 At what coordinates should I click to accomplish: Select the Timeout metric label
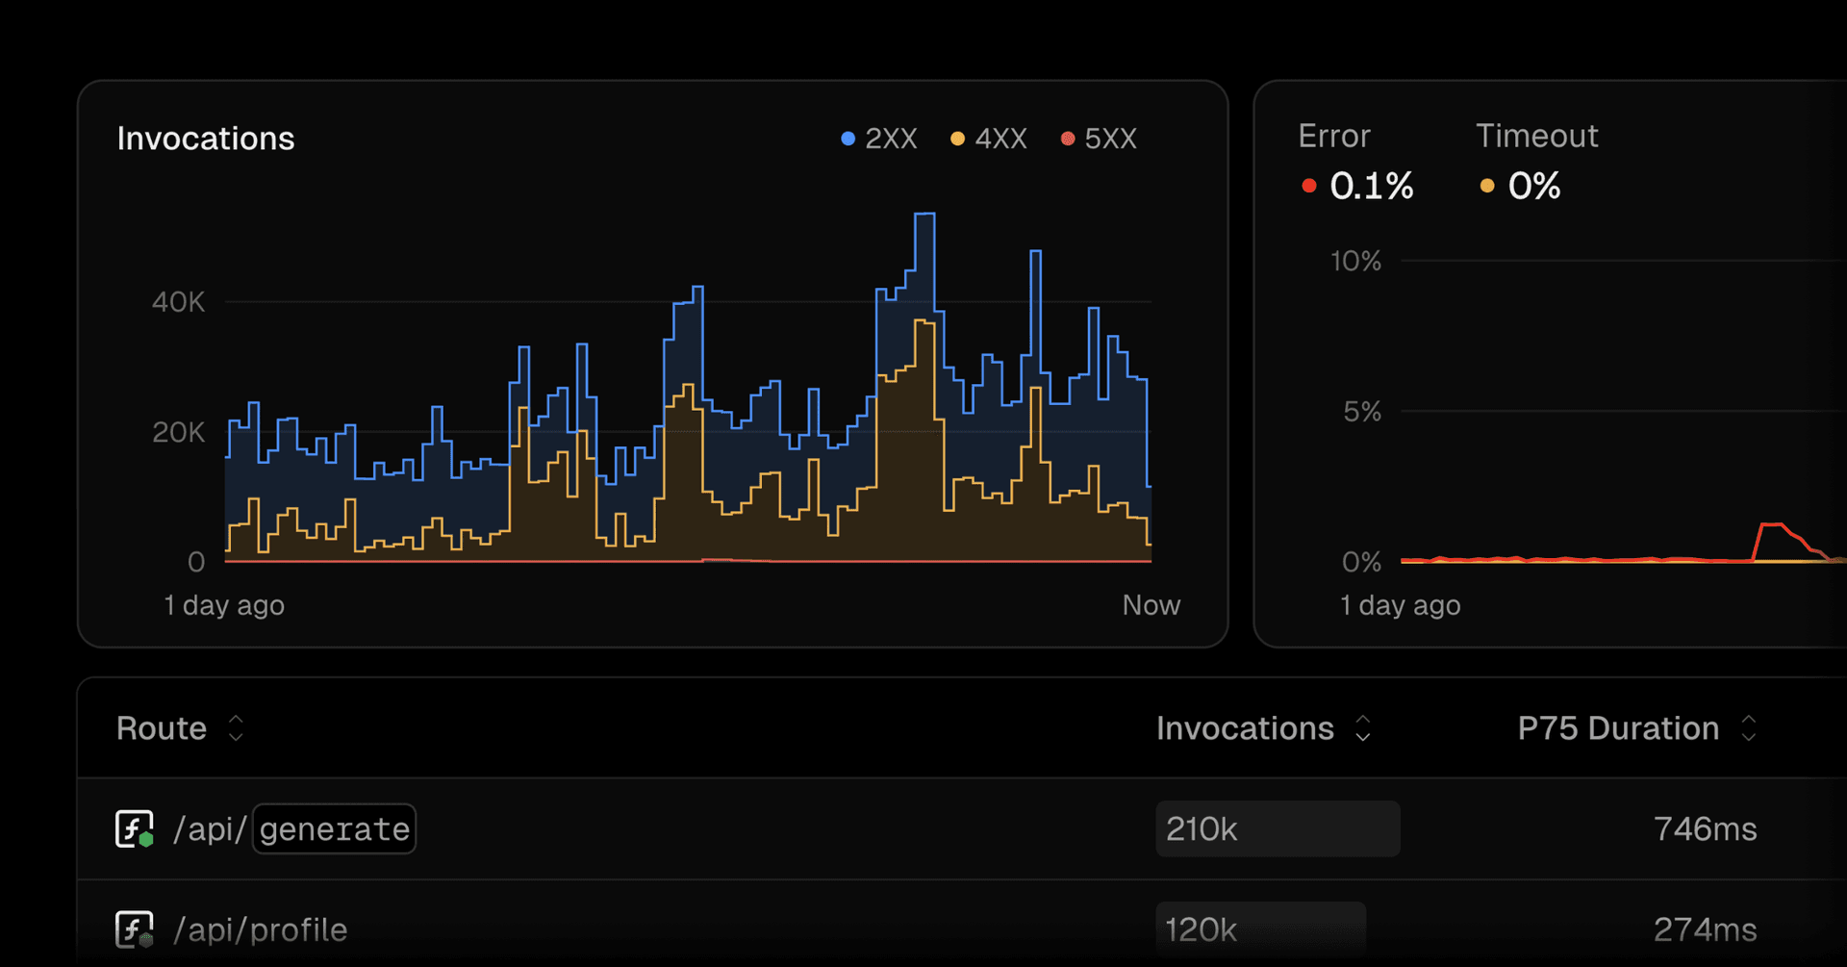tap(1536, 136)
